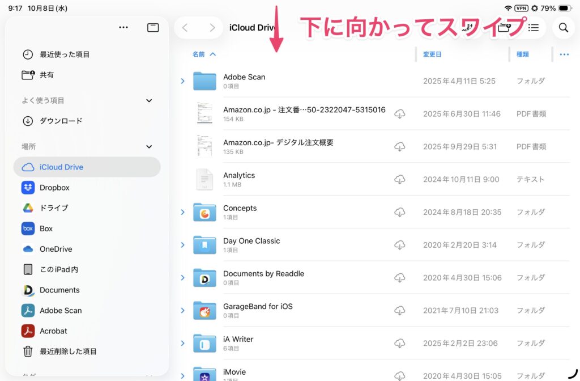Toggle the sidebar visibility button
This screenshot has width=580, height=381.
point(153,27)
